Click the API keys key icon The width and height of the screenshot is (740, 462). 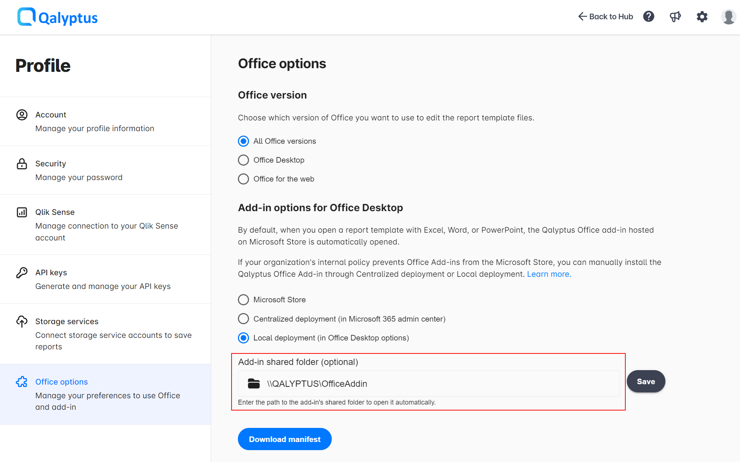click(22, 272)
